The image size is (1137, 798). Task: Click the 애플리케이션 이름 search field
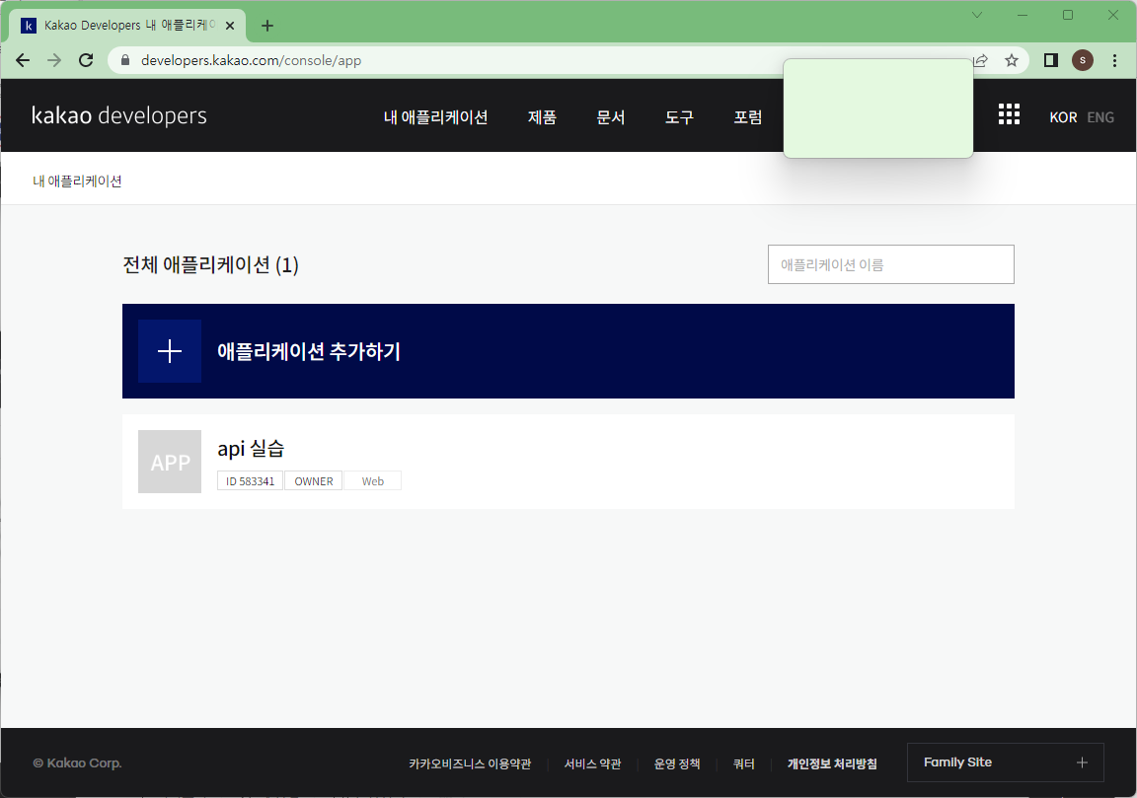pyautogui.click(x=890, y=264)
